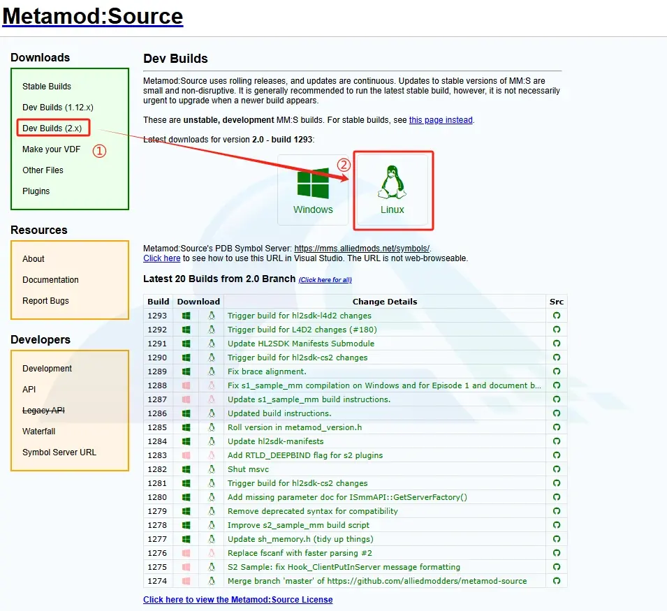Image resolution: width=667 pixels, height=611 pixels.
Task: Open change 'Updated build instructions.'
Action: click(279, 413)
